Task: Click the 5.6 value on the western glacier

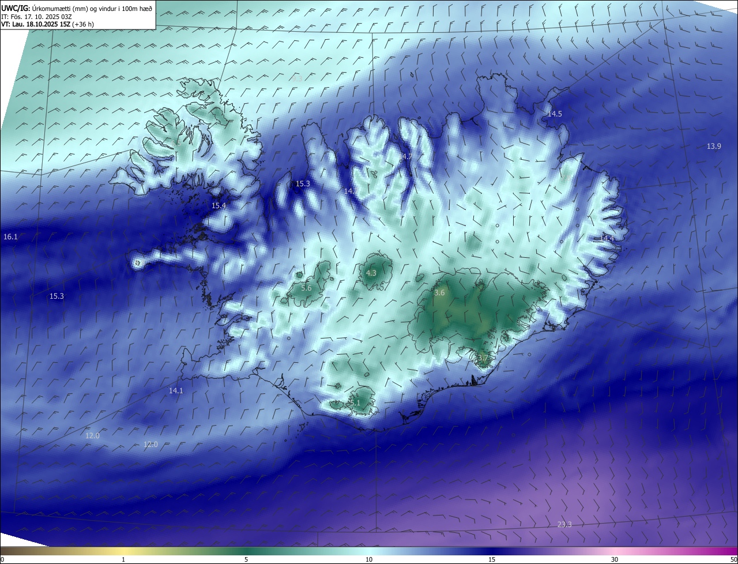Action: [306, 288]
